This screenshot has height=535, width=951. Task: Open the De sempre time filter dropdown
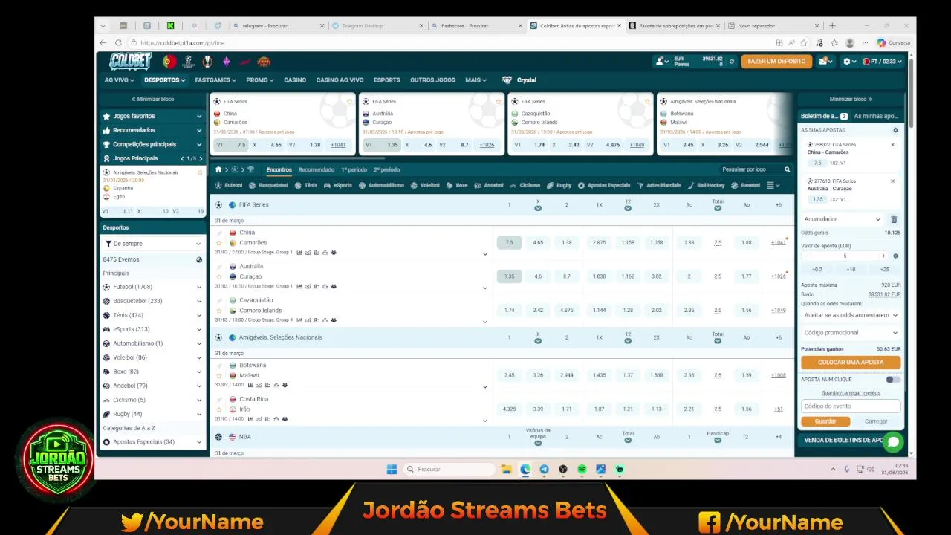point(153,244)
